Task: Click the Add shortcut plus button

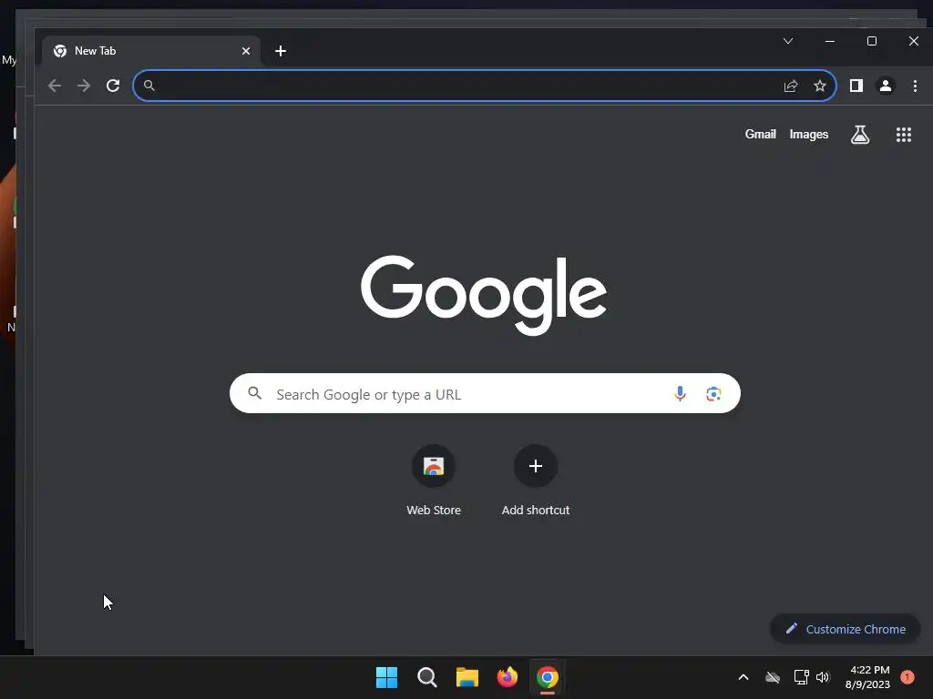Action: point(536,466)
